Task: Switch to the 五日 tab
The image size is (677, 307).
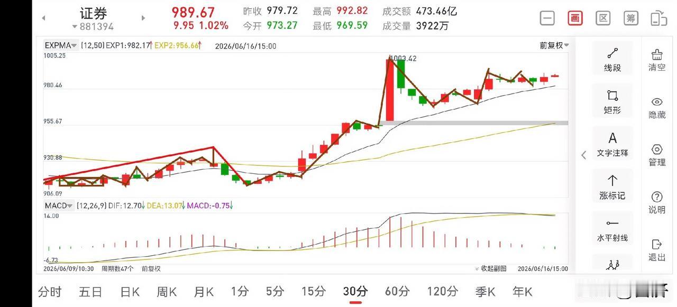Action: click(90, 291)
